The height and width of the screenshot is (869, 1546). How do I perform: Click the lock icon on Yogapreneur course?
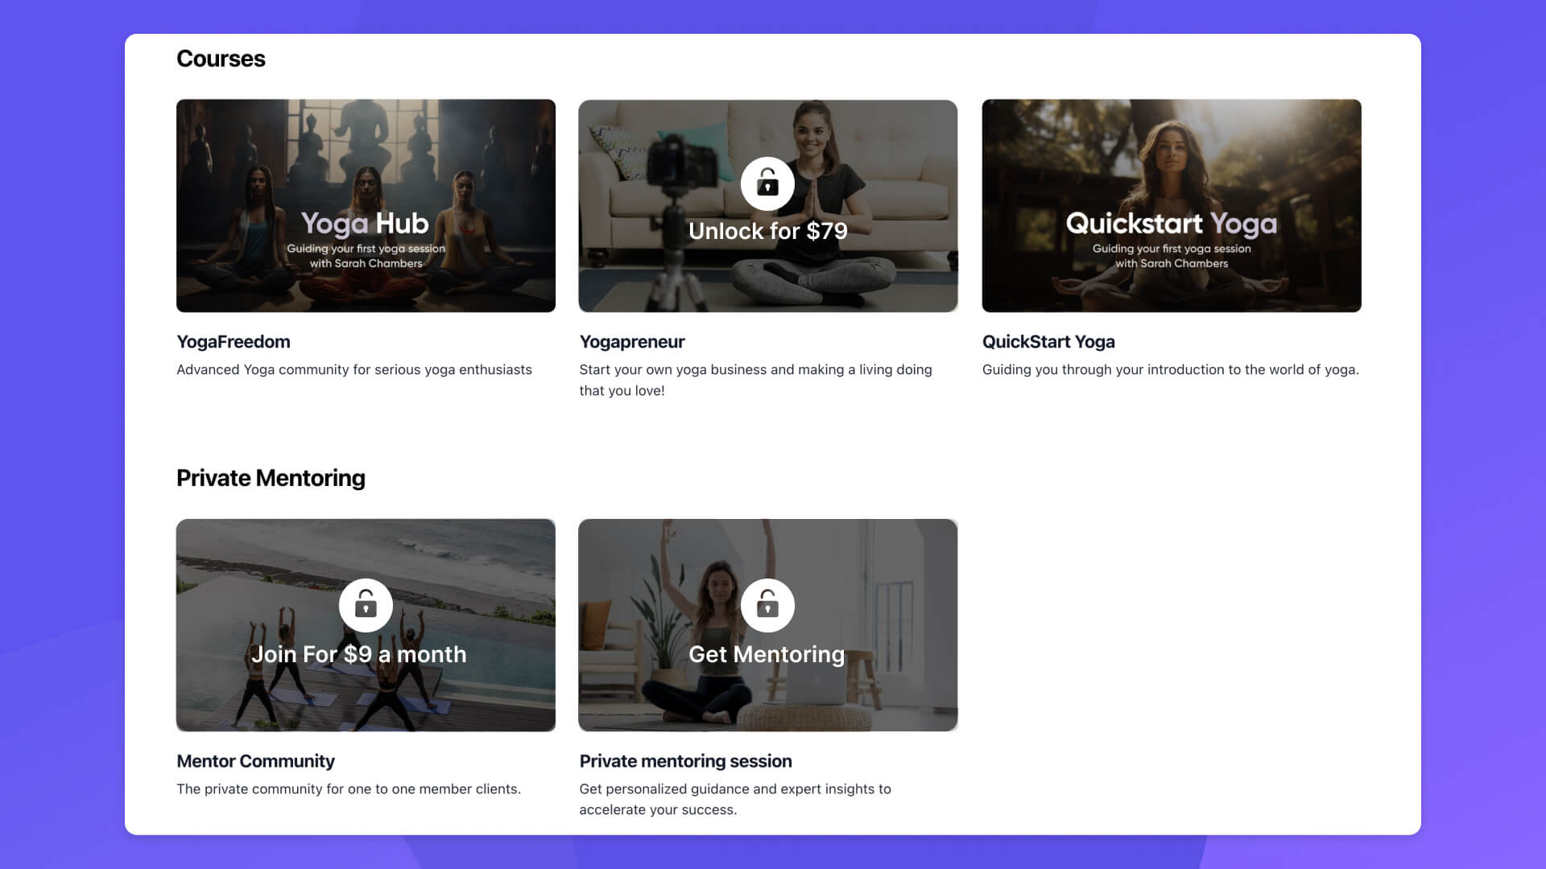pyautogui.click(x=767, y=183)
